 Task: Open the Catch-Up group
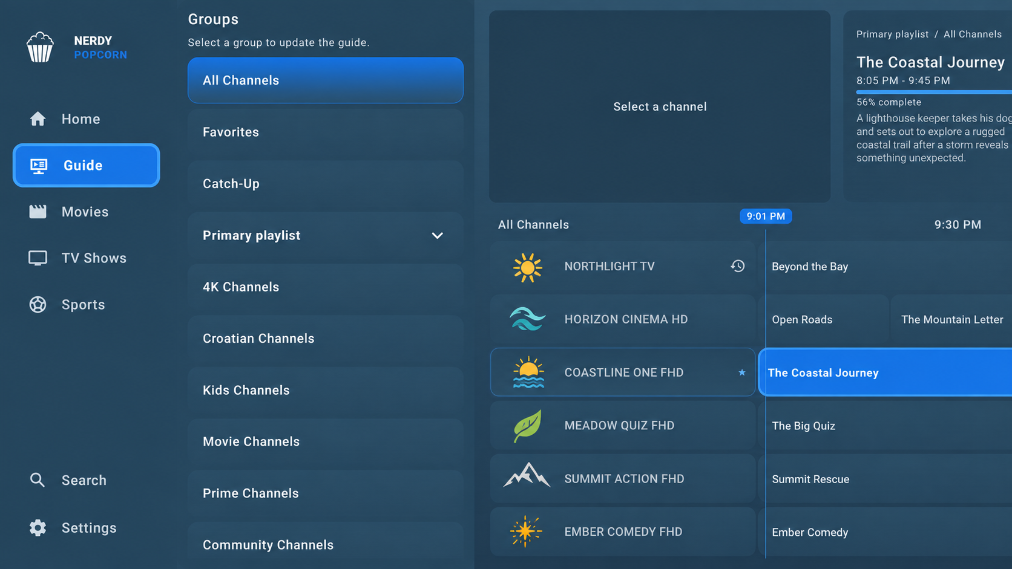[326, 184]
